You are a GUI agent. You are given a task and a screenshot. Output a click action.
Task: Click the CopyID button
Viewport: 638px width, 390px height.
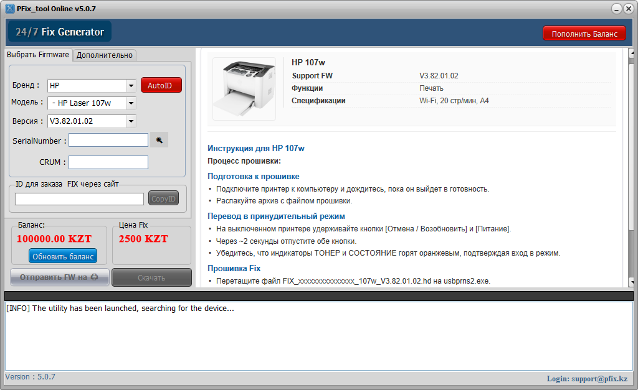(163, 198)
